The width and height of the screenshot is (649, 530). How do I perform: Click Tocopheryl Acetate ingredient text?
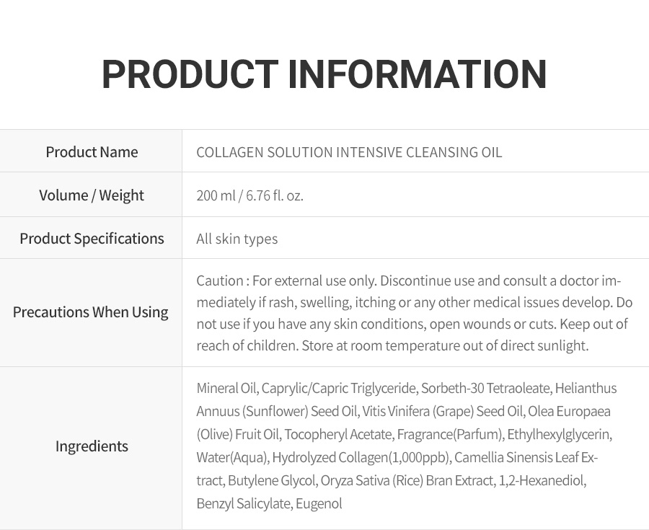click(337, 434)
